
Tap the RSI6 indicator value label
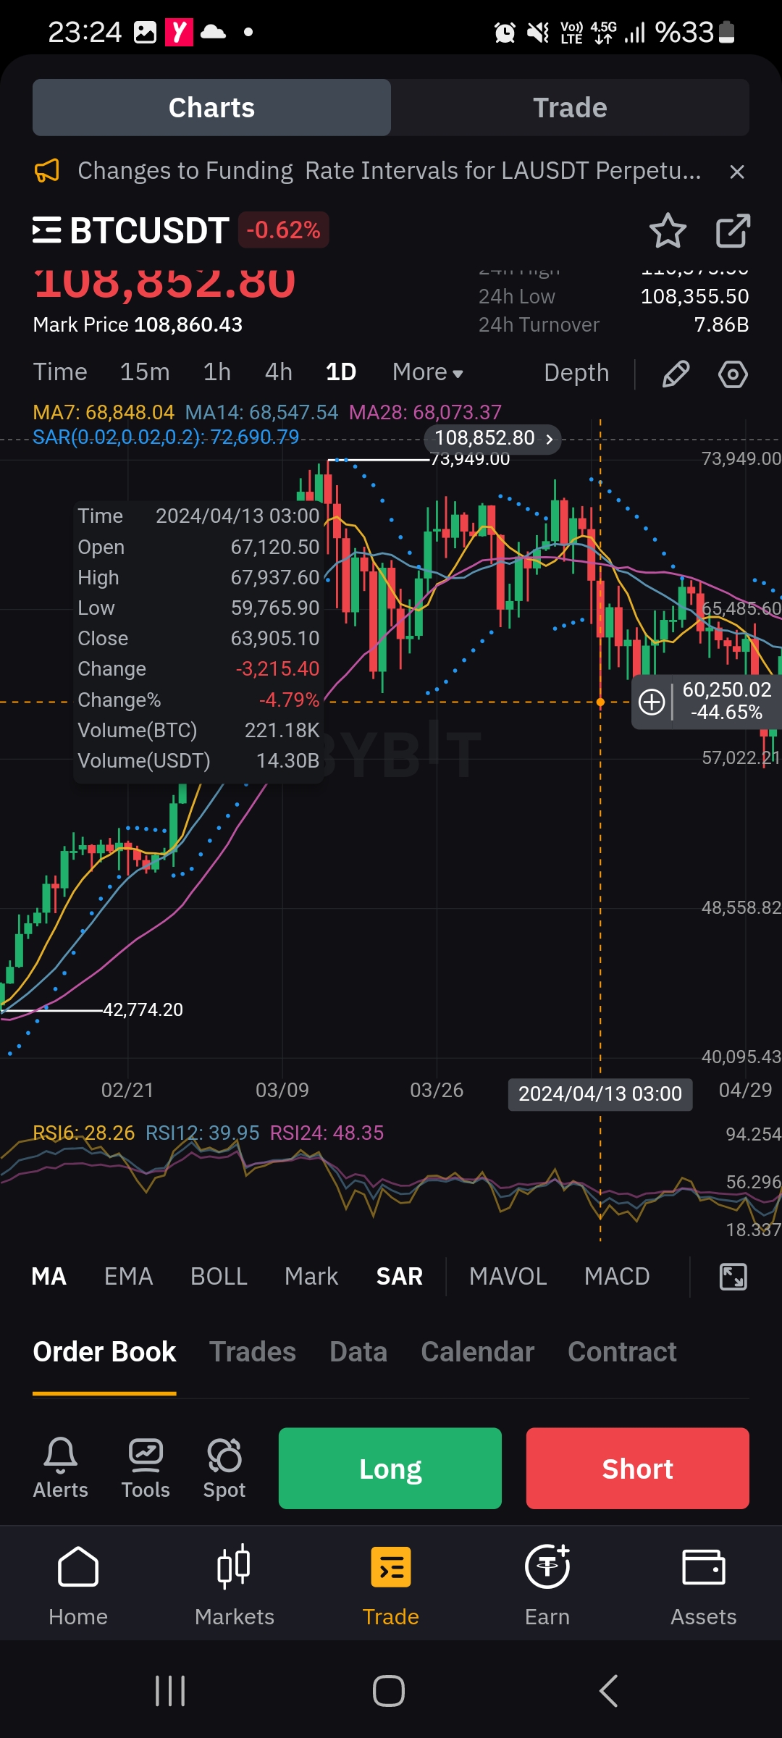pyautogui.click(x=84, y=1133)
